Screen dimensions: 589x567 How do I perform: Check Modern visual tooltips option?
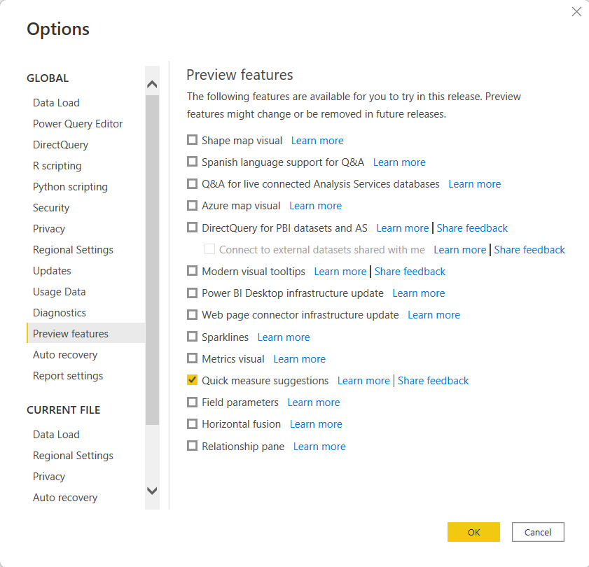[x=193, y=271]
